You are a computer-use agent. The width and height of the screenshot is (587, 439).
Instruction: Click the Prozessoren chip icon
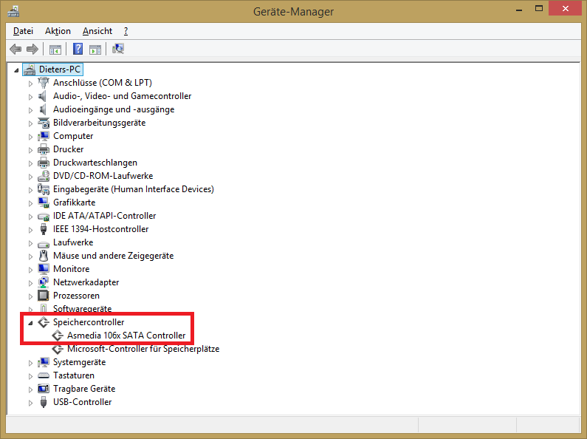click(44, 296)
